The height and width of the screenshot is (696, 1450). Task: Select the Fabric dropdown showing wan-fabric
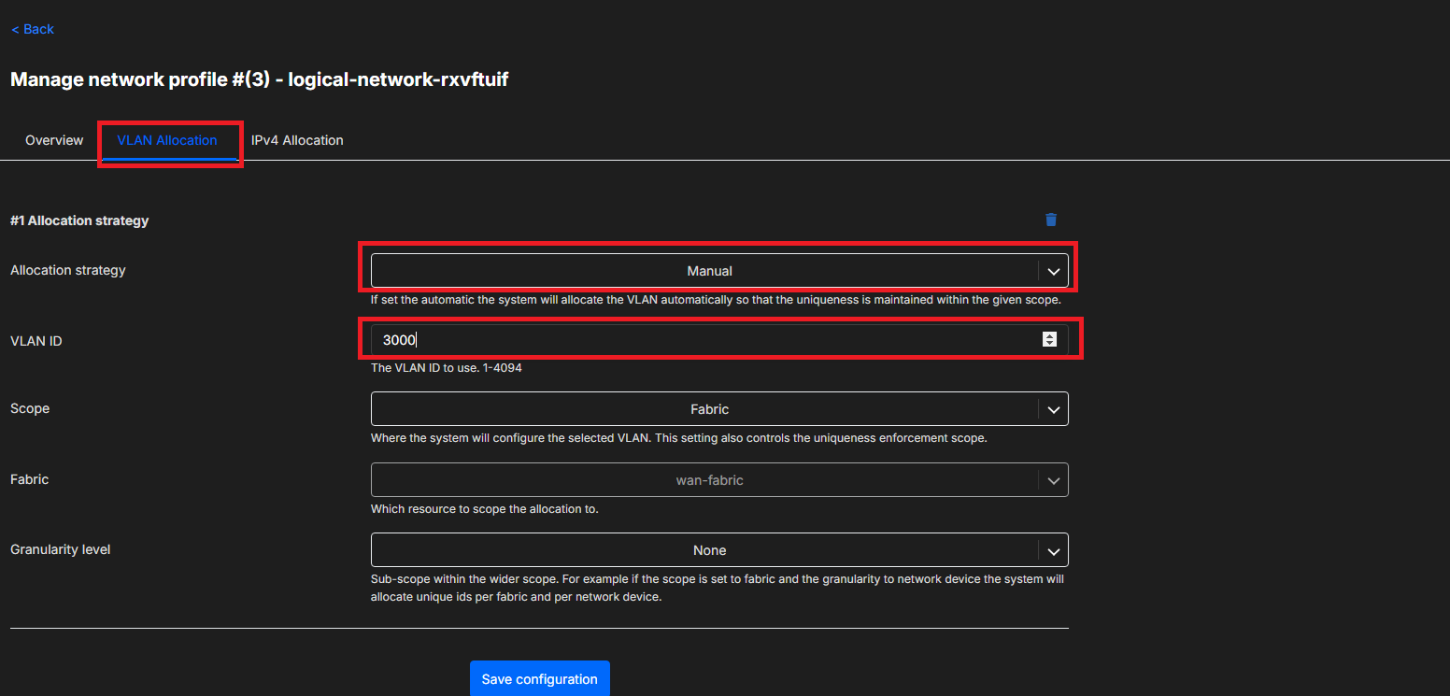pos(708,480)
